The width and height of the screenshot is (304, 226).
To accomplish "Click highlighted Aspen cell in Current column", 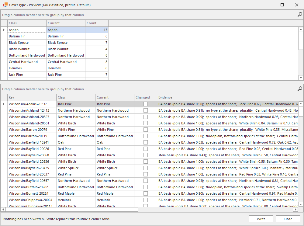I will [x=66, y=30].
